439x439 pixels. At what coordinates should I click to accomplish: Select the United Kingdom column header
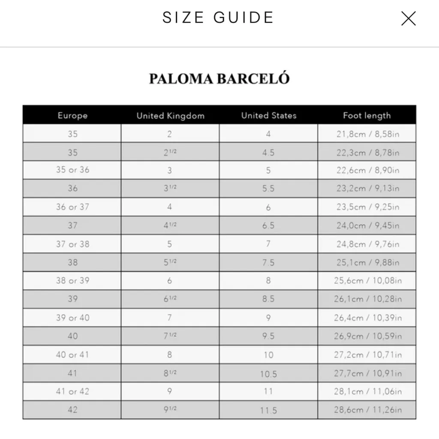(x=170, y=115)
